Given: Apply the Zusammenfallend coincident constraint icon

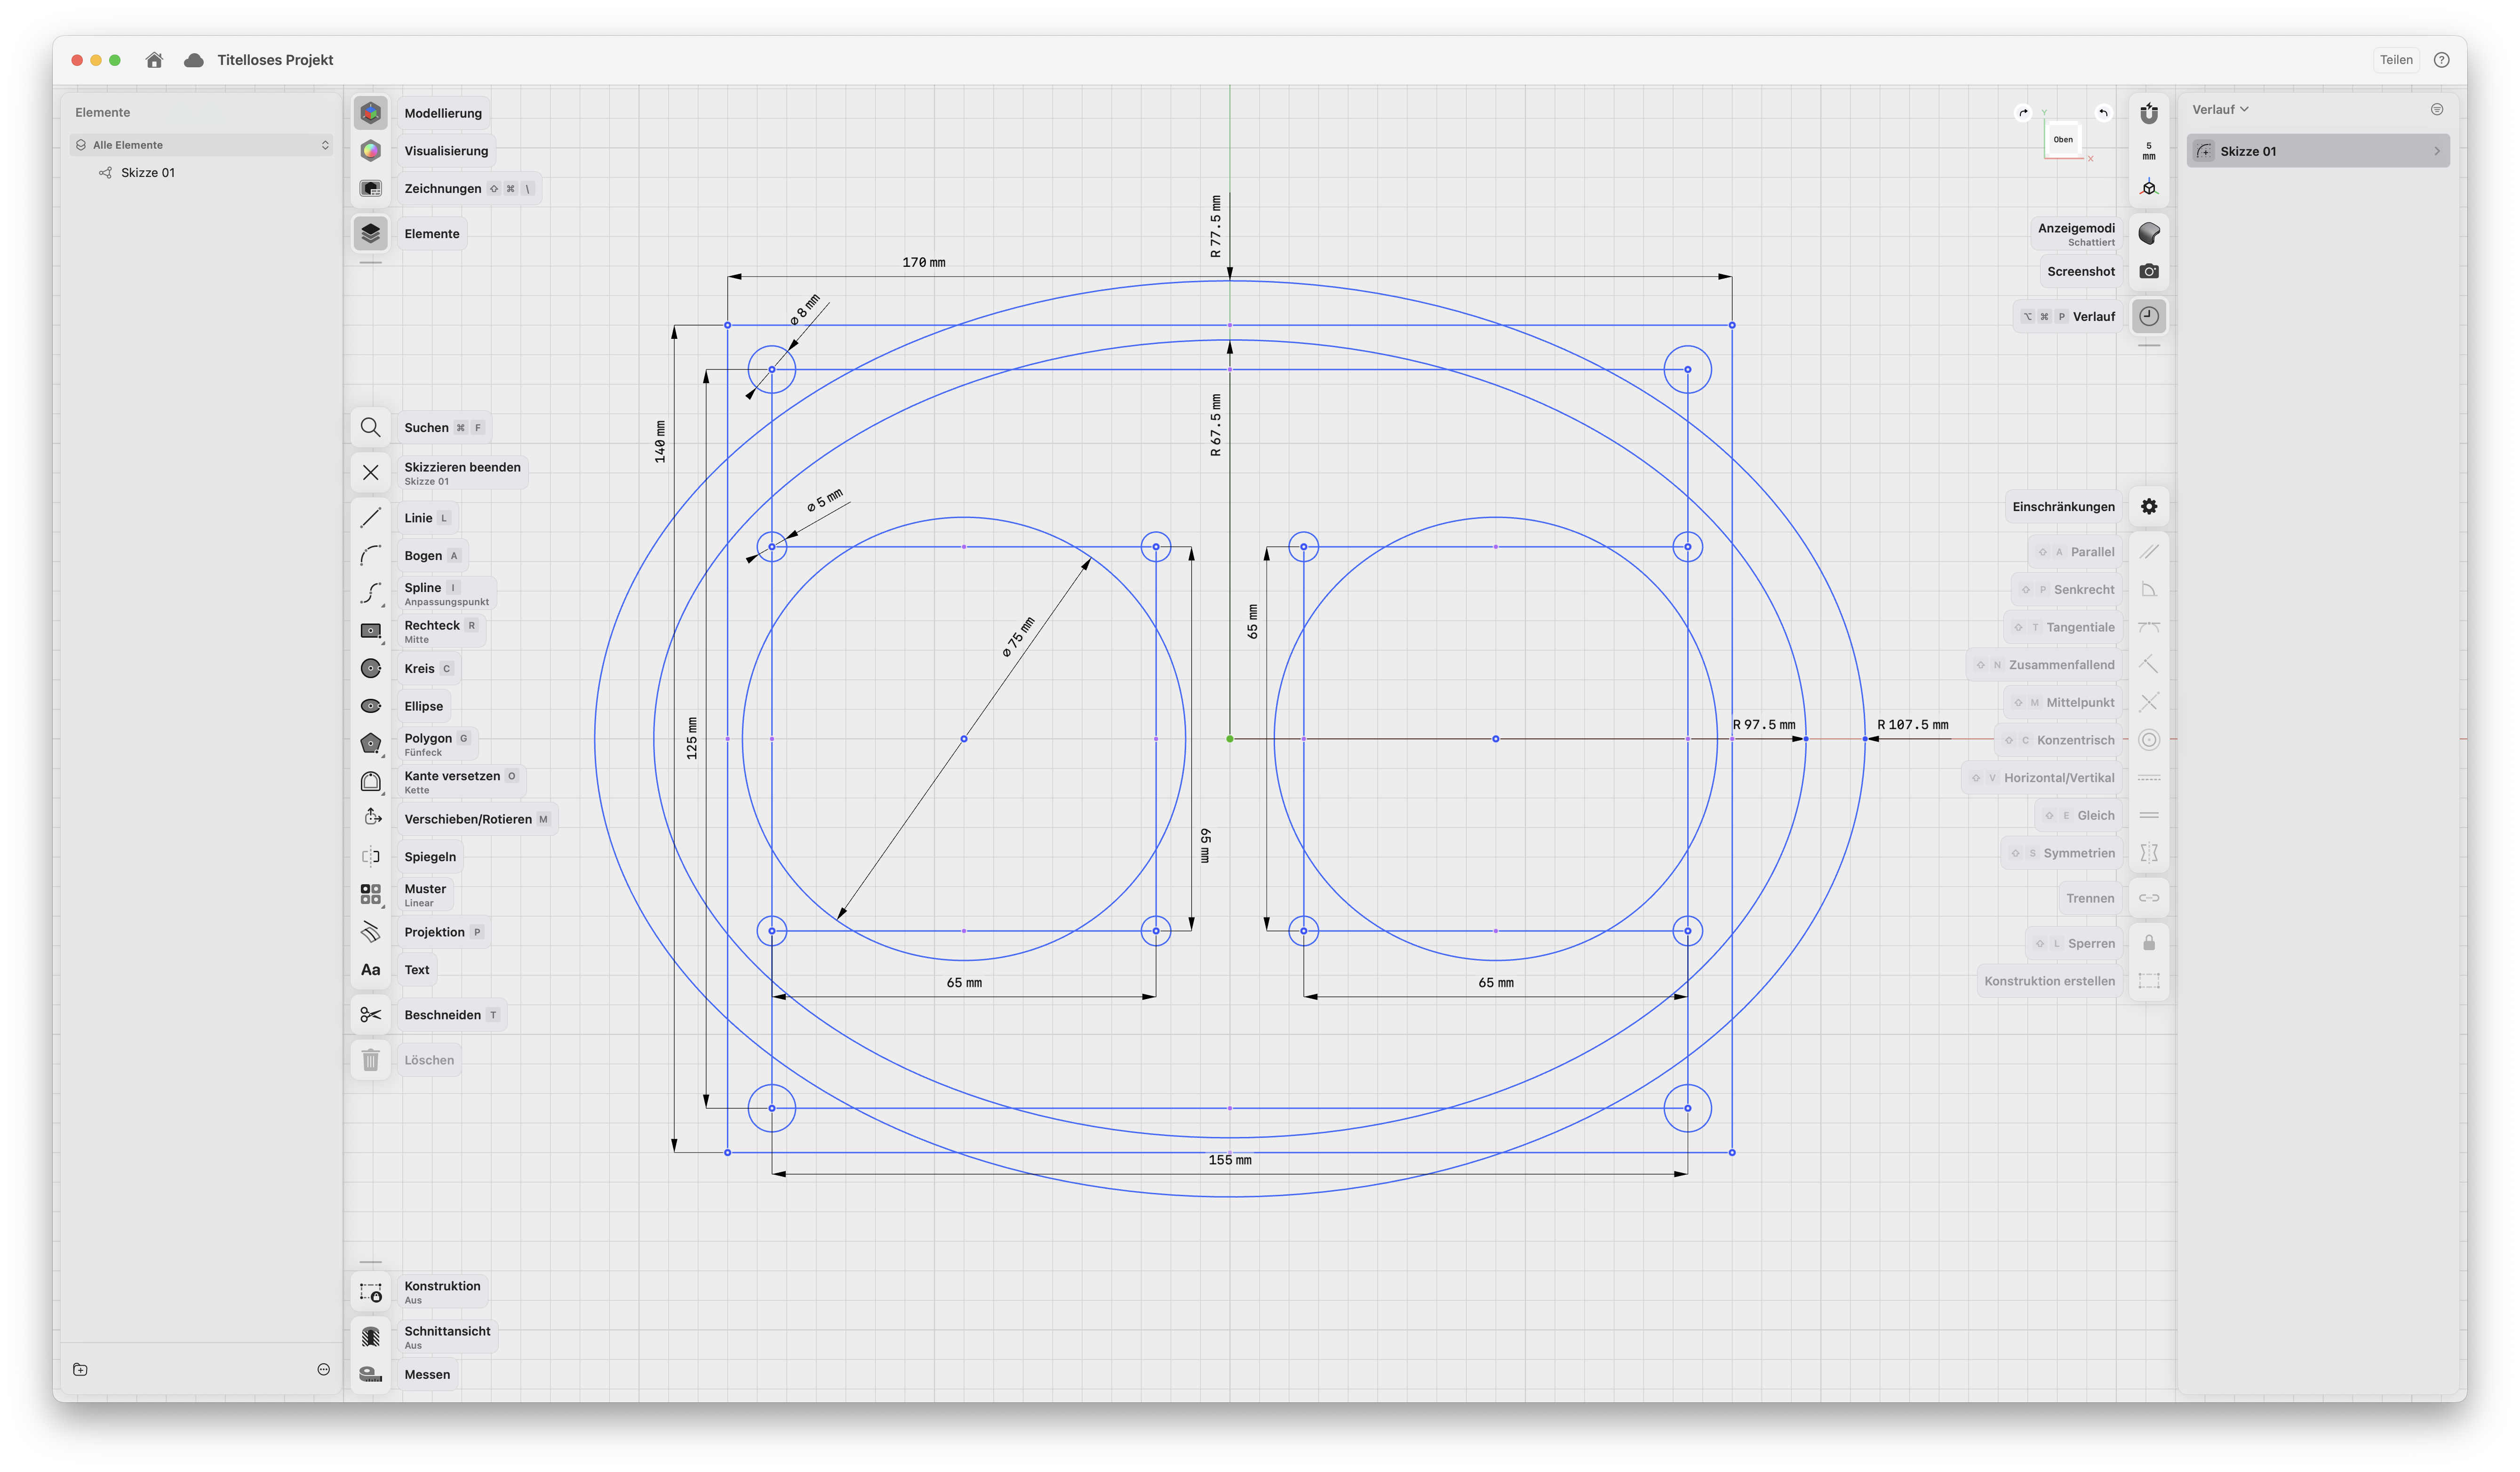Looking at the screenshot, I should (2148, 665).
